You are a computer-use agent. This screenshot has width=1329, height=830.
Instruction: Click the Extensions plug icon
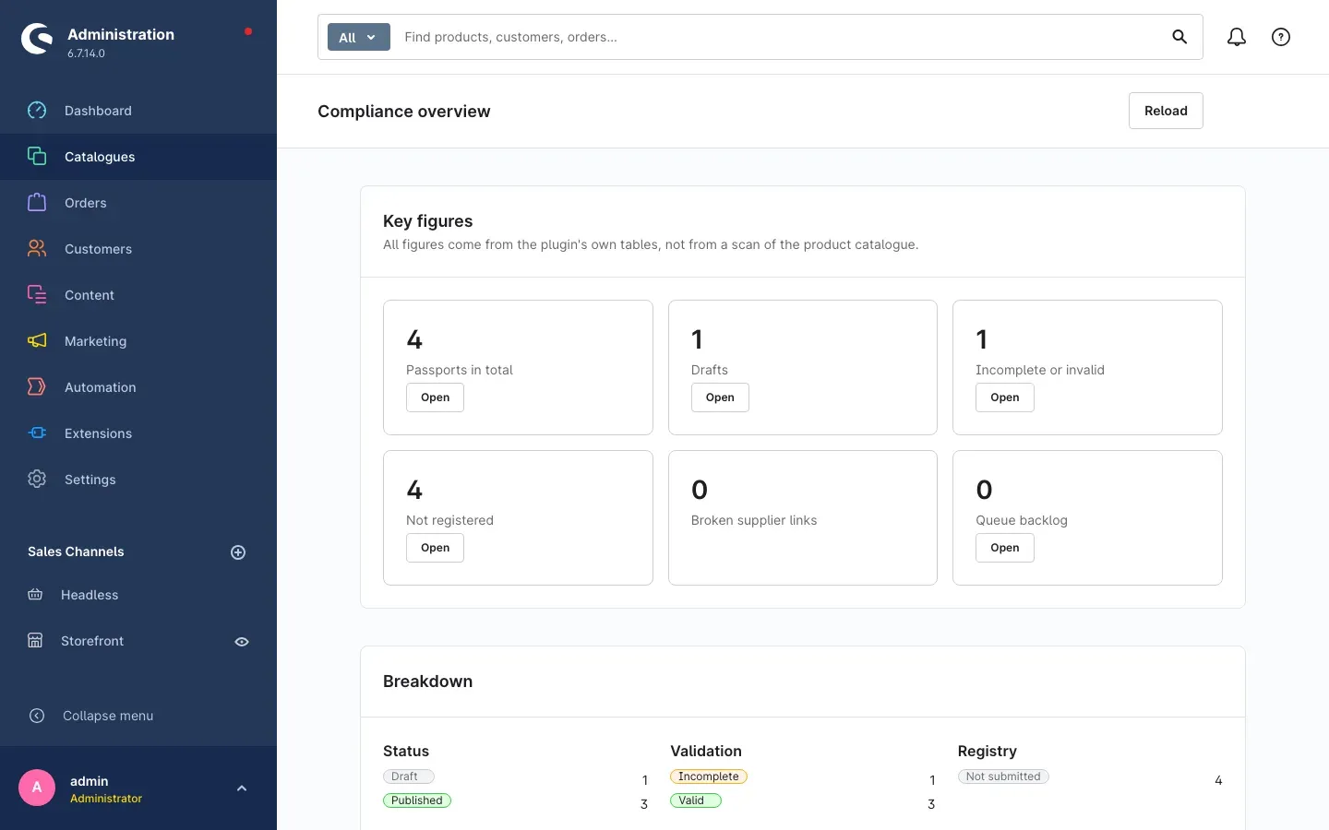pyautogui.click(x=37, y=433)
